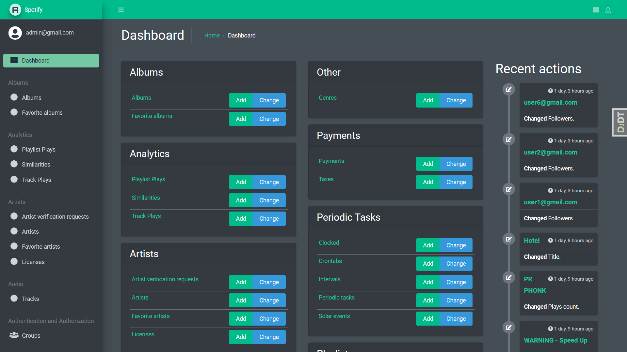This screenshot has width=627, height=352.
Task: Toggle the Albums radio button sidebar
Action: 14,97
